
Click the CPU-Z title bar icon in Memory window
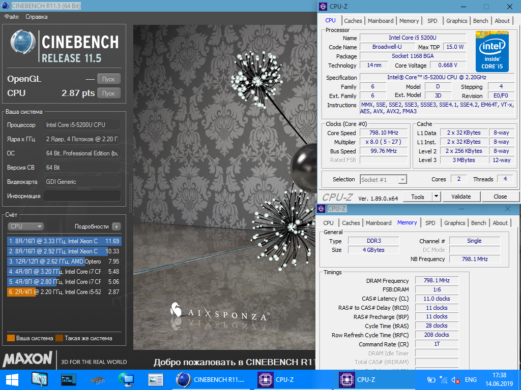(322, 209)
